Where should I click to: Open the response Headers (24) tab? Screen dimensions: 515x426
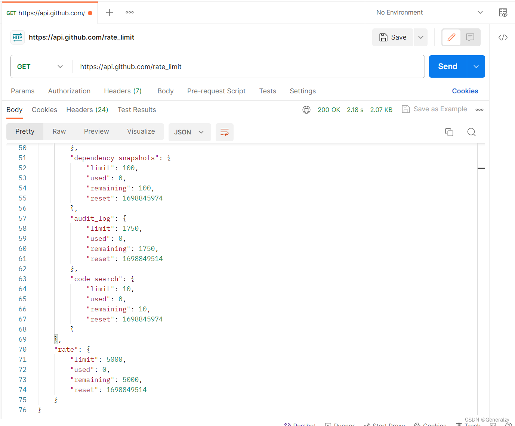tap(87, 110)
